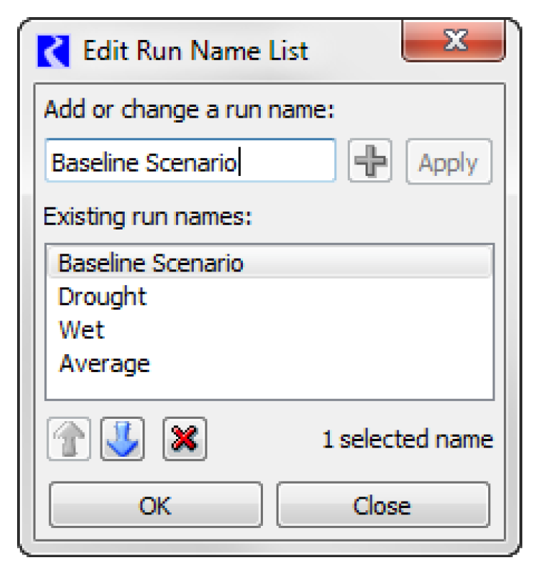
Task: Select 'Baseline Scenario' in existing run names list
Action: [x=151, y=264]
